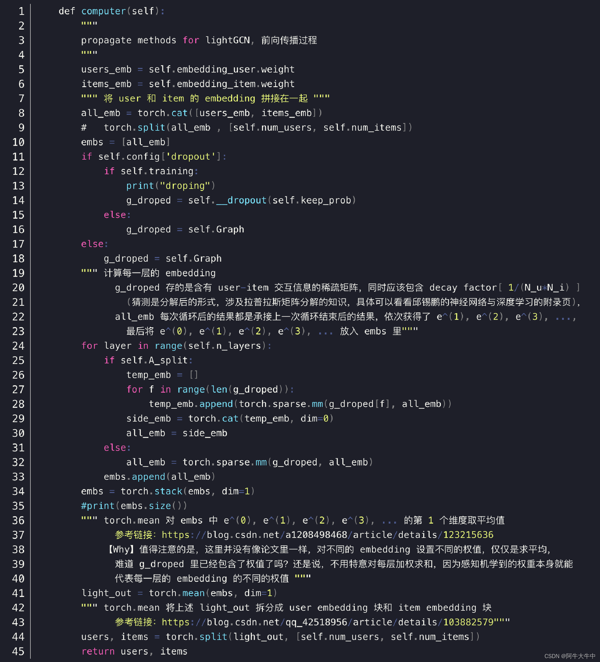Click commented '#print(embs.size())' line
Screen dimensions: 600x662
[x=134, y=506]
